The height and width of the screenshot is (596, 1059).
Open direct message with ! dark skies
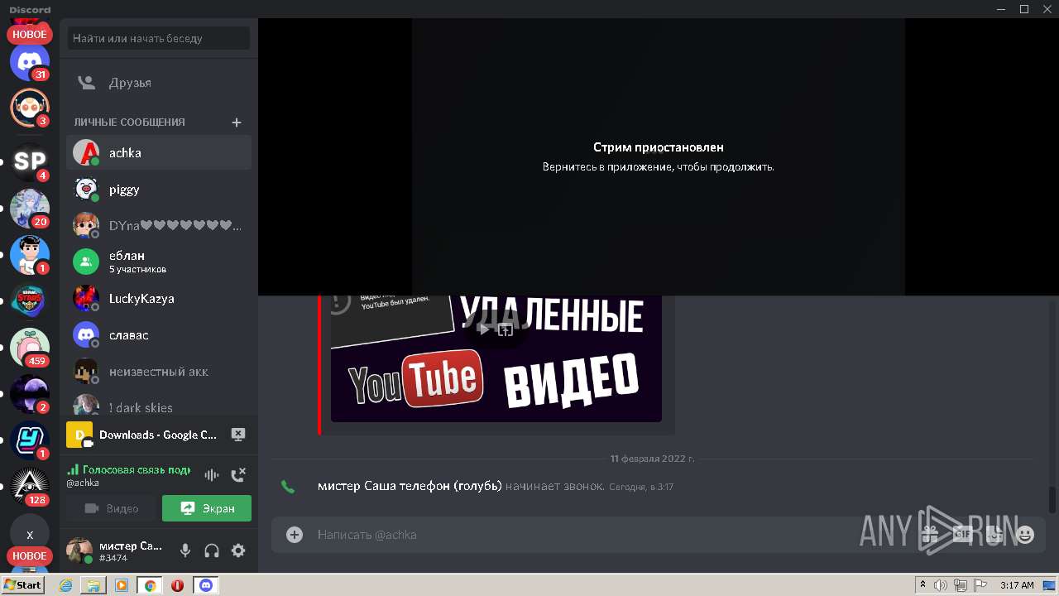pyautogui.click(x=159, y=406)
